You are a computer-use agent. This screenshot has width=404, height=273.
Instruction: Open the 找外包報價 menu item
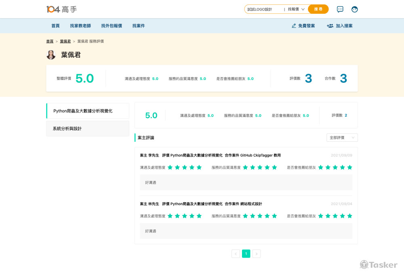(112, 26)
